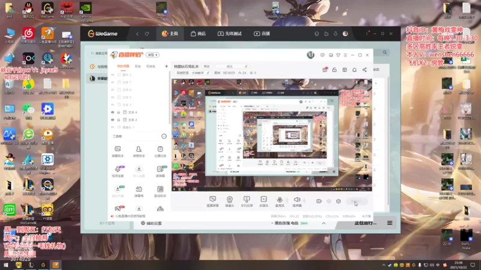Toggle lock on 文本 4 source
The height and width of the screenshot is (270, 481).
[118, 112]
